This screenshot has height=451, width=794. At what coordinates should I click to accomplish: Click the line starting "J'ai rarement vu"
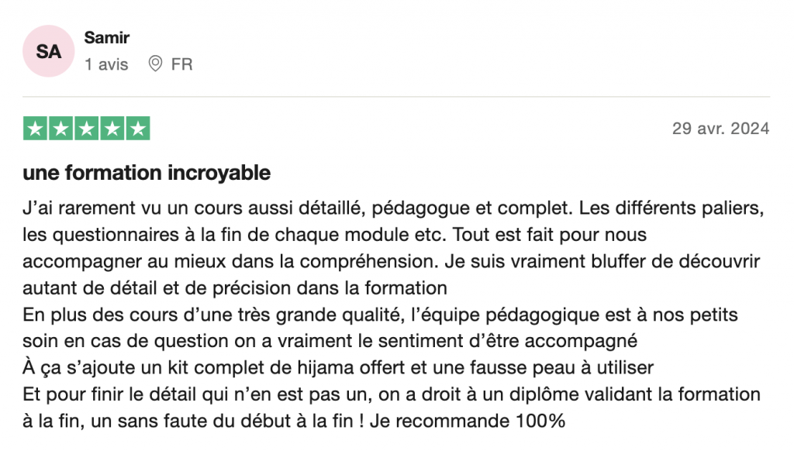point(394,208)
